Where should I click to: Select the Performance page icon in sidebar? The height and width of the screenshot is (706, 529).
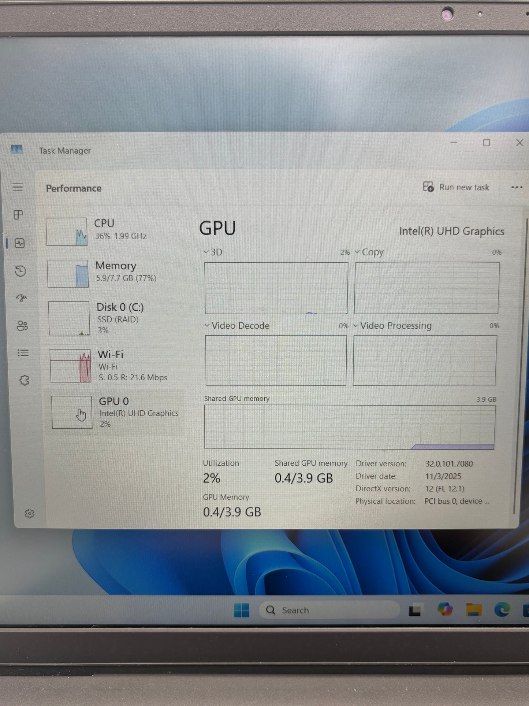tap(20, 243)
